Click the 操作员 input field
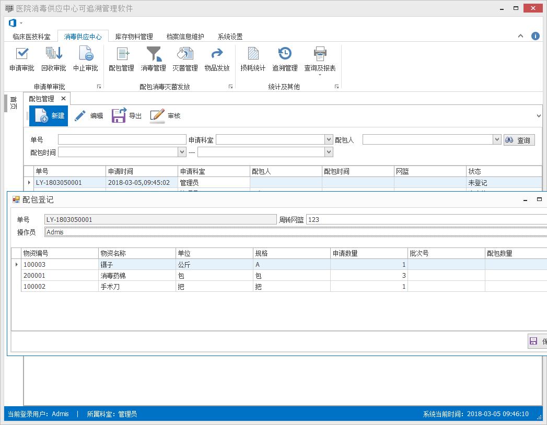547x425 pixels. tap(296, 232)
